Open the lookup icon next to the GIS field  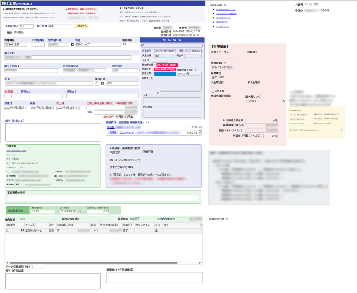102,84
